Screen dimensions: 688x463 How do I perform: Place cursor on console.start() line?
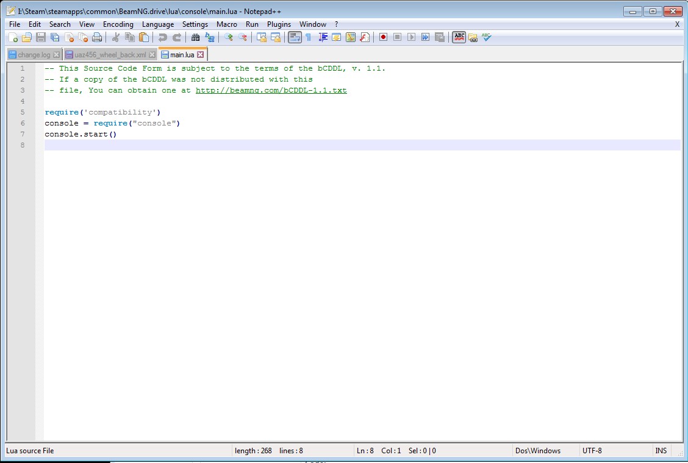81,134
